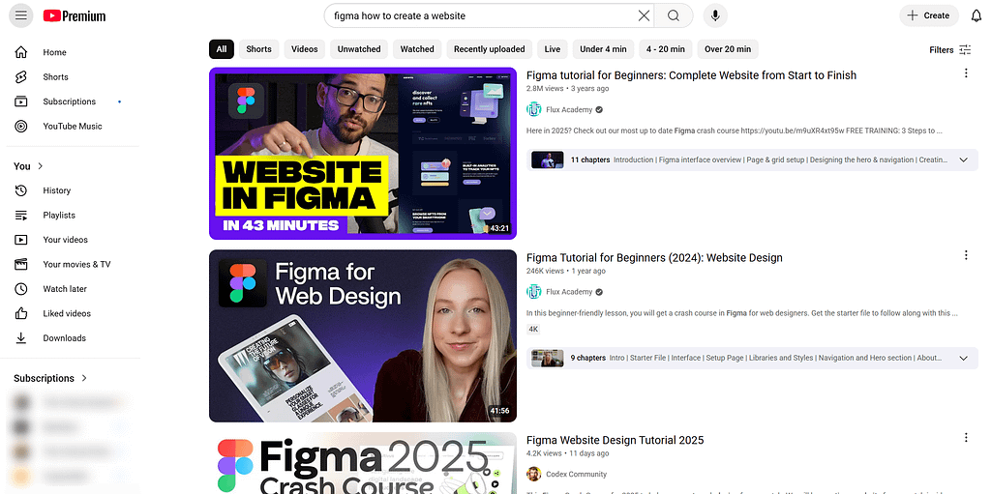
Task: Open more options for Figma Tutorial 2024 video
Action: pos(965,255)
